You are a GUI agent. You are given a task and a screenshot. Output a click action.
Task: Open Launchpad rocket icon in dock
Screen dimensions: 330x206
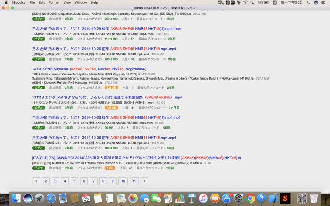point(40,198)
